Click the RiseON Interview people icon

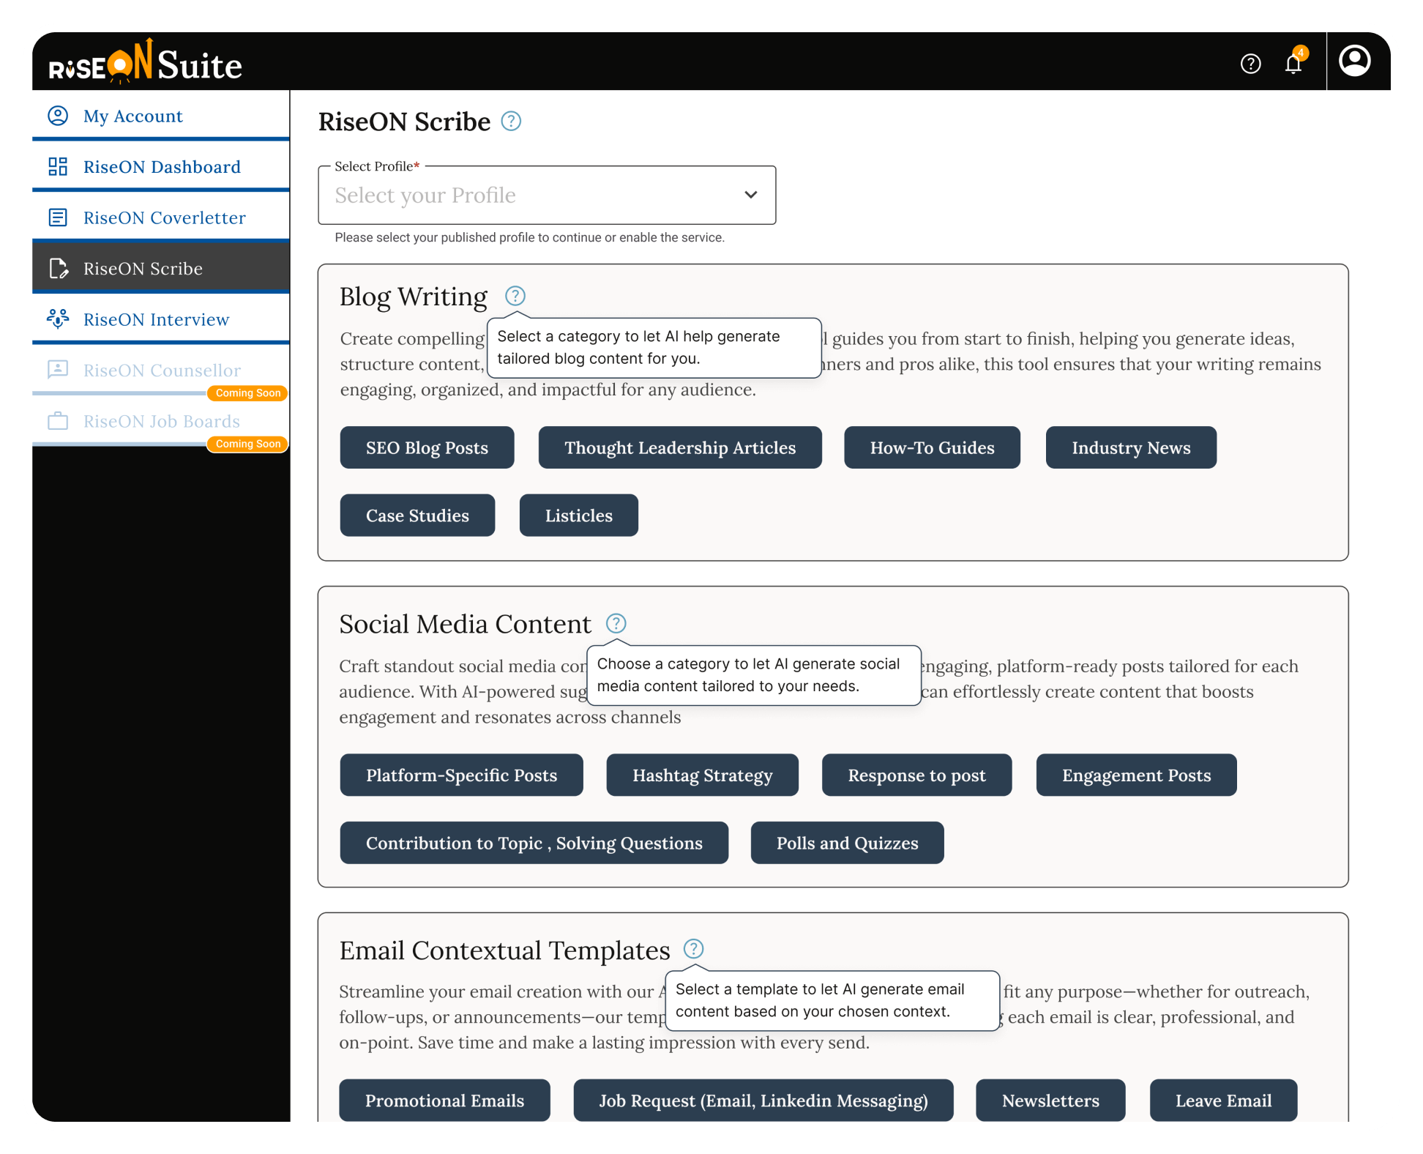58,319
